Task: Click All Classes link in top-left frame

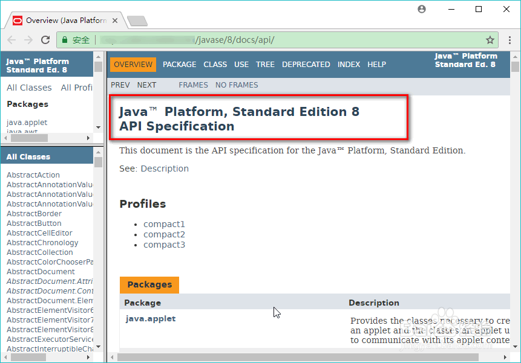Action: coord(29,88)
